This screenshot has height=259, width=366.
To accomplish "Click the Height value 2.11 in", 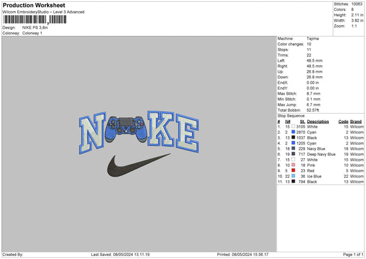I will [357, 15].
